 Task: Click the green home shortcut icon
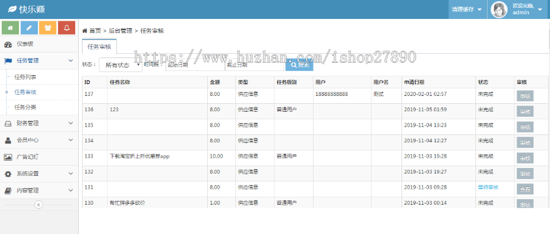click(10, 27)
